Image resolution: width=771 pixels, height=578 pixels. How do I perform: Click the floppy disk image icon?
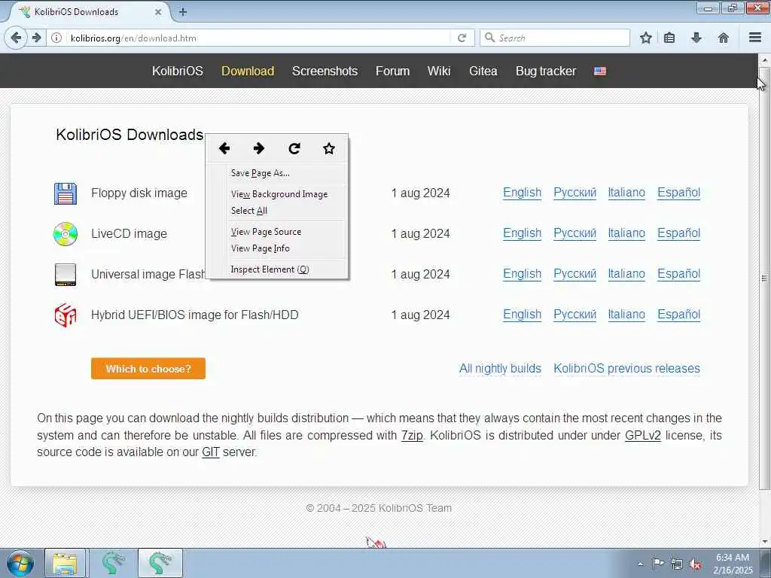coord(66,193)
